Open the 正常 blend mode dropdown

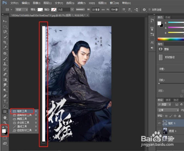pyautogui.click(x=168, y=110)
